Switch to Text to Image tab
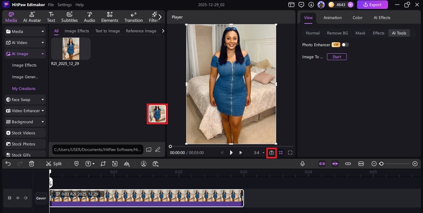Screen dimensions: 423x213 pos(107,31)
